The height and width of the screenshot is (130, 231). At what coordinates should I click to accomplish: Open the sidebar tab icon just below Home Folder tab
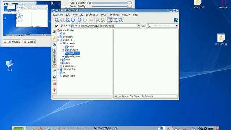click(55, 71)
